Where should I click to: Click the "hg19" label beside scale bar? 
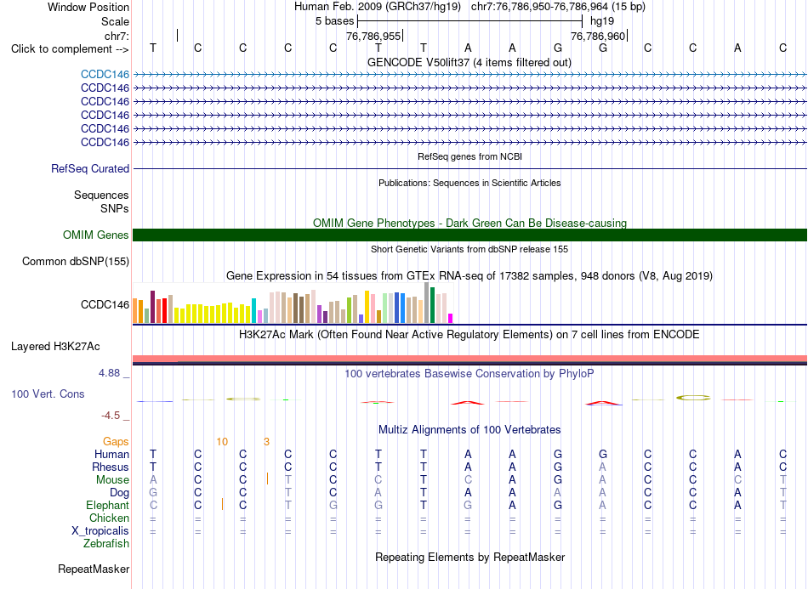click(602, 21)
